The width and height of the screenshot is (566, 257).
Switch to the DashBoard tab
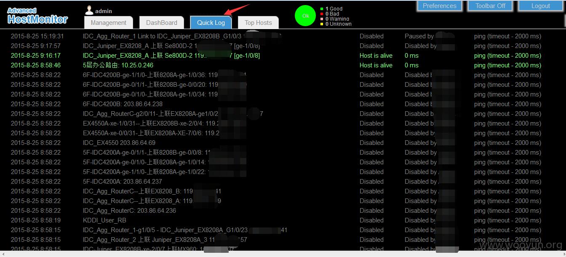[162, 23]
